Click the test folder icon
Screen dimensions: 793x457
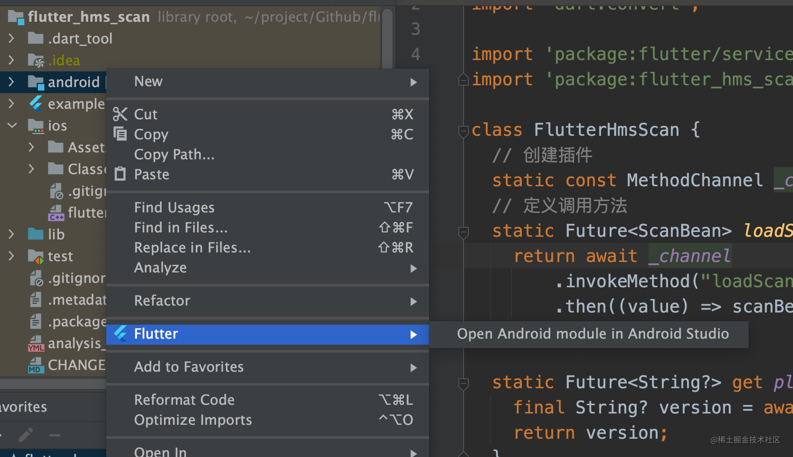coord(36,256)
